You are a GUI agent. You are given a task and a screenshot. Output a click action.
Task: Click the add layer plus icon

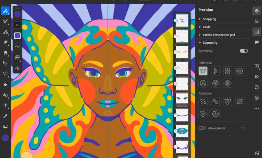(257, 66)
